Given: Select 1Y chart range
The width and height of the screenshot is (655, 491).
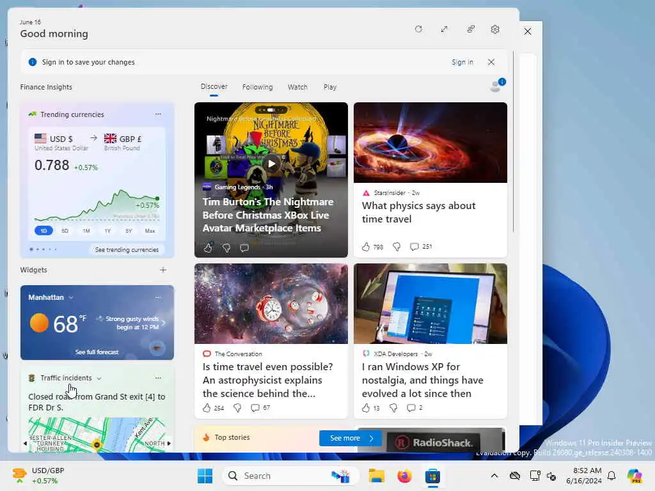Looking at the screenshot, I should pyautogui.click(x=107, y=230).
